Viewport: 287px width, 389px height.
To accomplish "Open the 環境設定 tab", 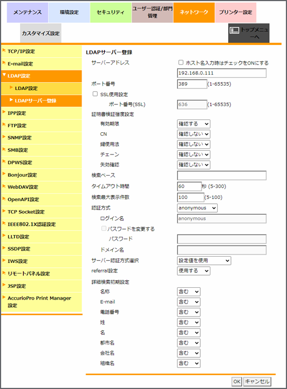I will [69, 12].
